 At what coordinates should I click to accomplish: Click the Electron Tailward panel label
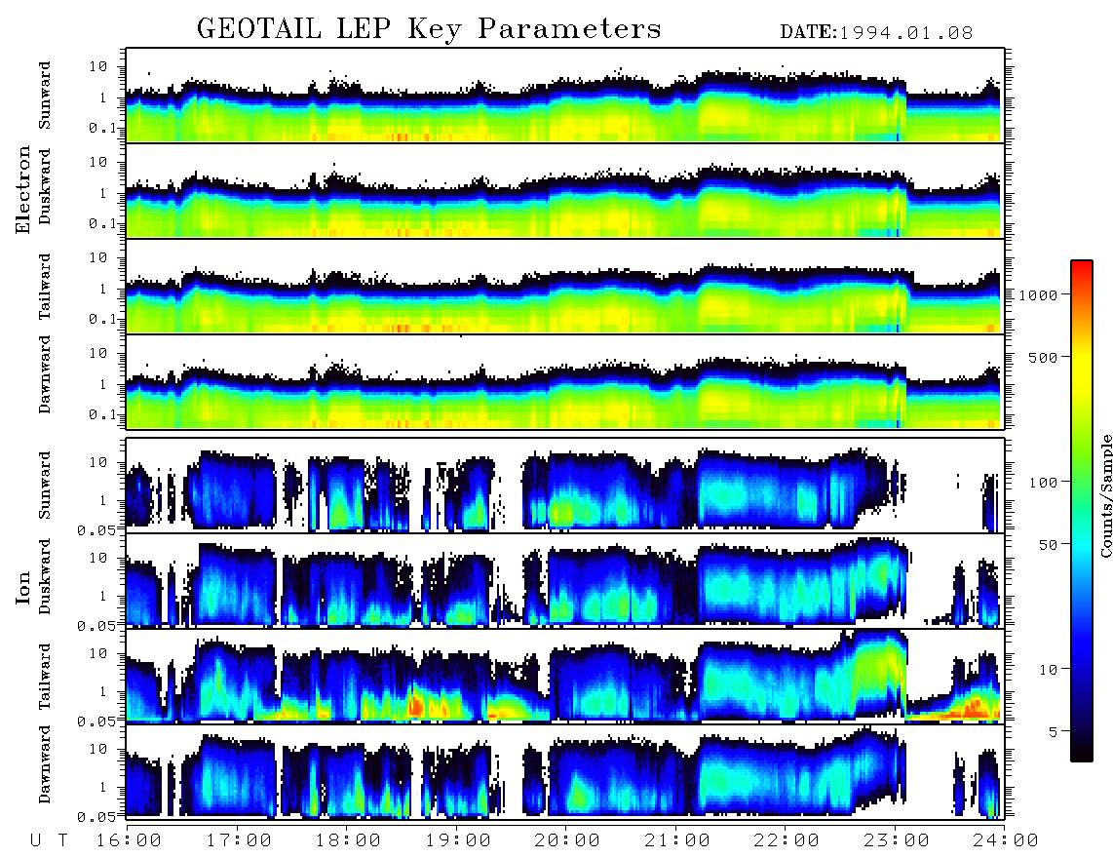point(45,287)
